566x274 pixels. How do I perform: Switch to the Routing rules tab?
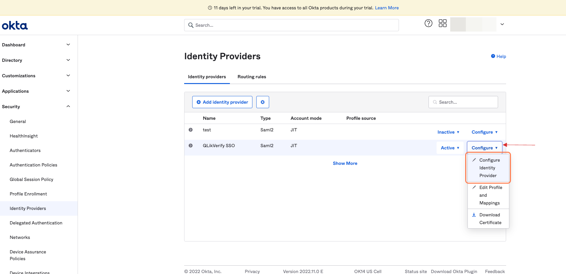click(252, 77)
